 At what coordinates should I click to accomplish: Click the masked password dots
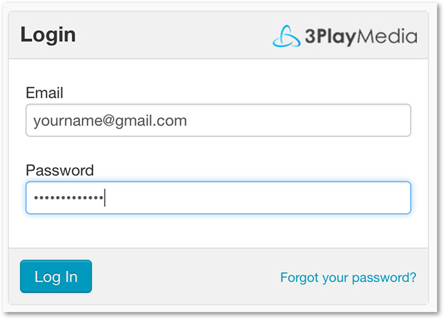pyautogui.click(x=68, y=197)
